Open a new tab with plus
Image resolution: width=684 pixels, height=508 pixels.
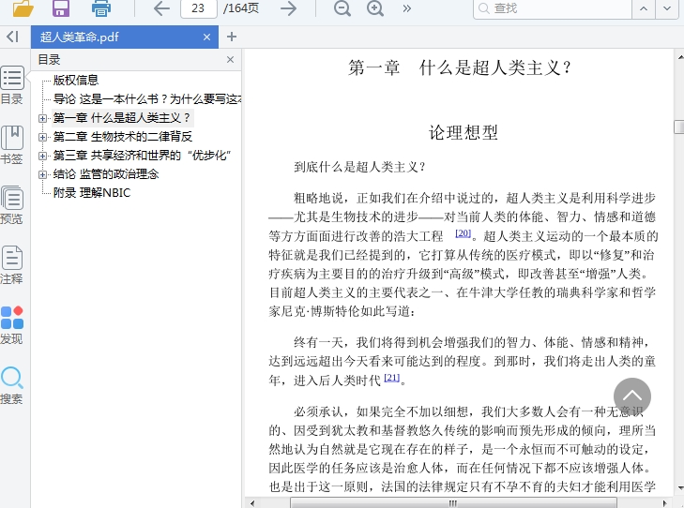tap(232, 37)
